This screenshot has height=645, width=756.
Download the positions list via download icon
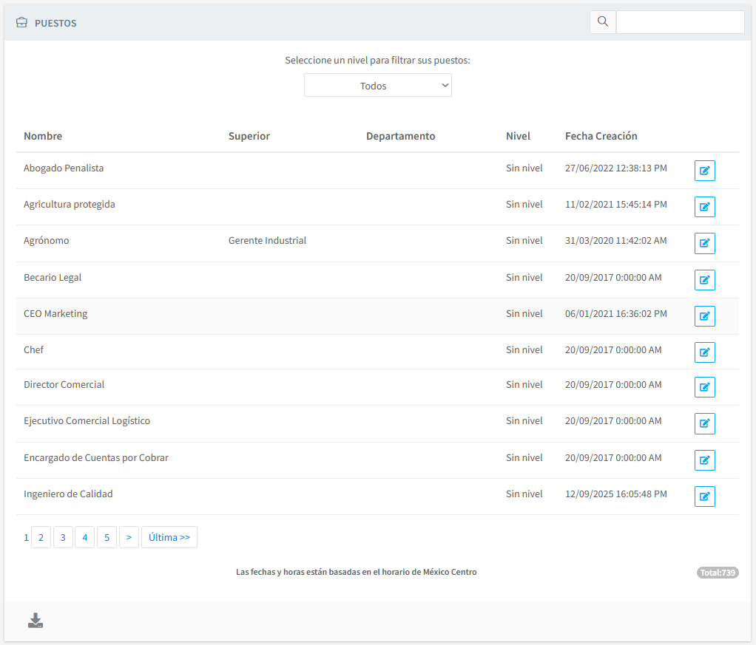36,621
